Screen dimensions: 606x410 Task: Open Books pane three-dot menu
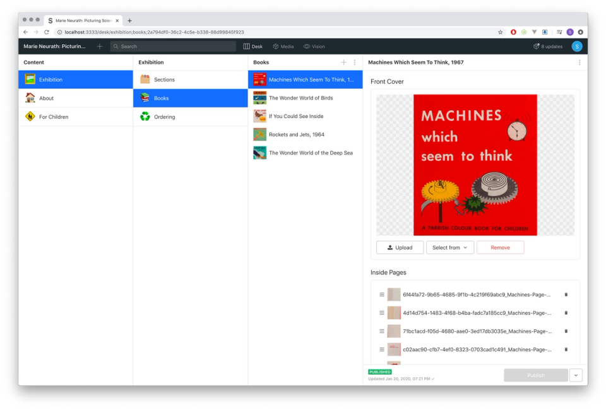click(x=354, y=62)
